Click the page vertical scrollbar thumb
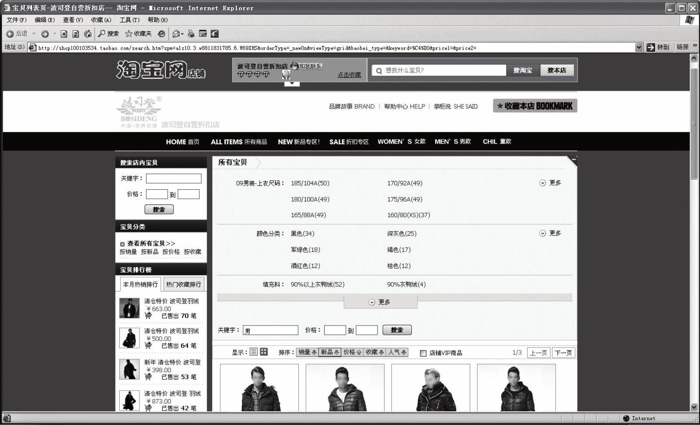 (x=694, y=123)
